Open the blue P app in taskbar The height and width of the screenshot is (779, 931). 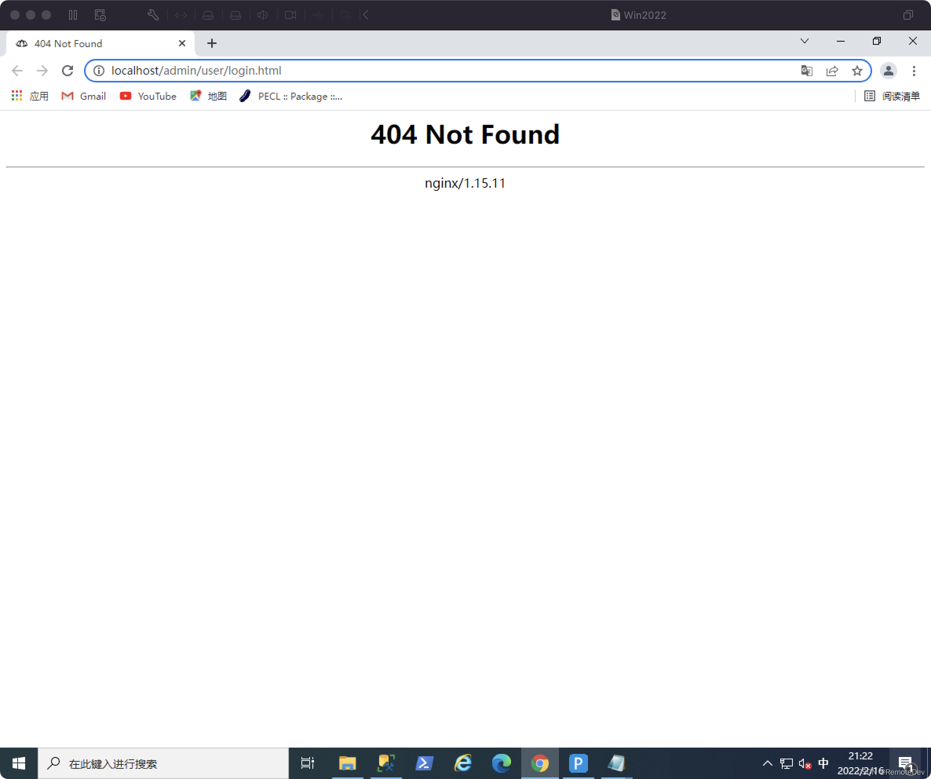point(578,763)
